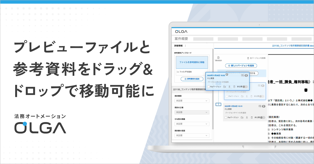This screenshot has width=314, height=164.
Task: Expand the 契約書の言語 dropdown
Action: click(192, 135)
